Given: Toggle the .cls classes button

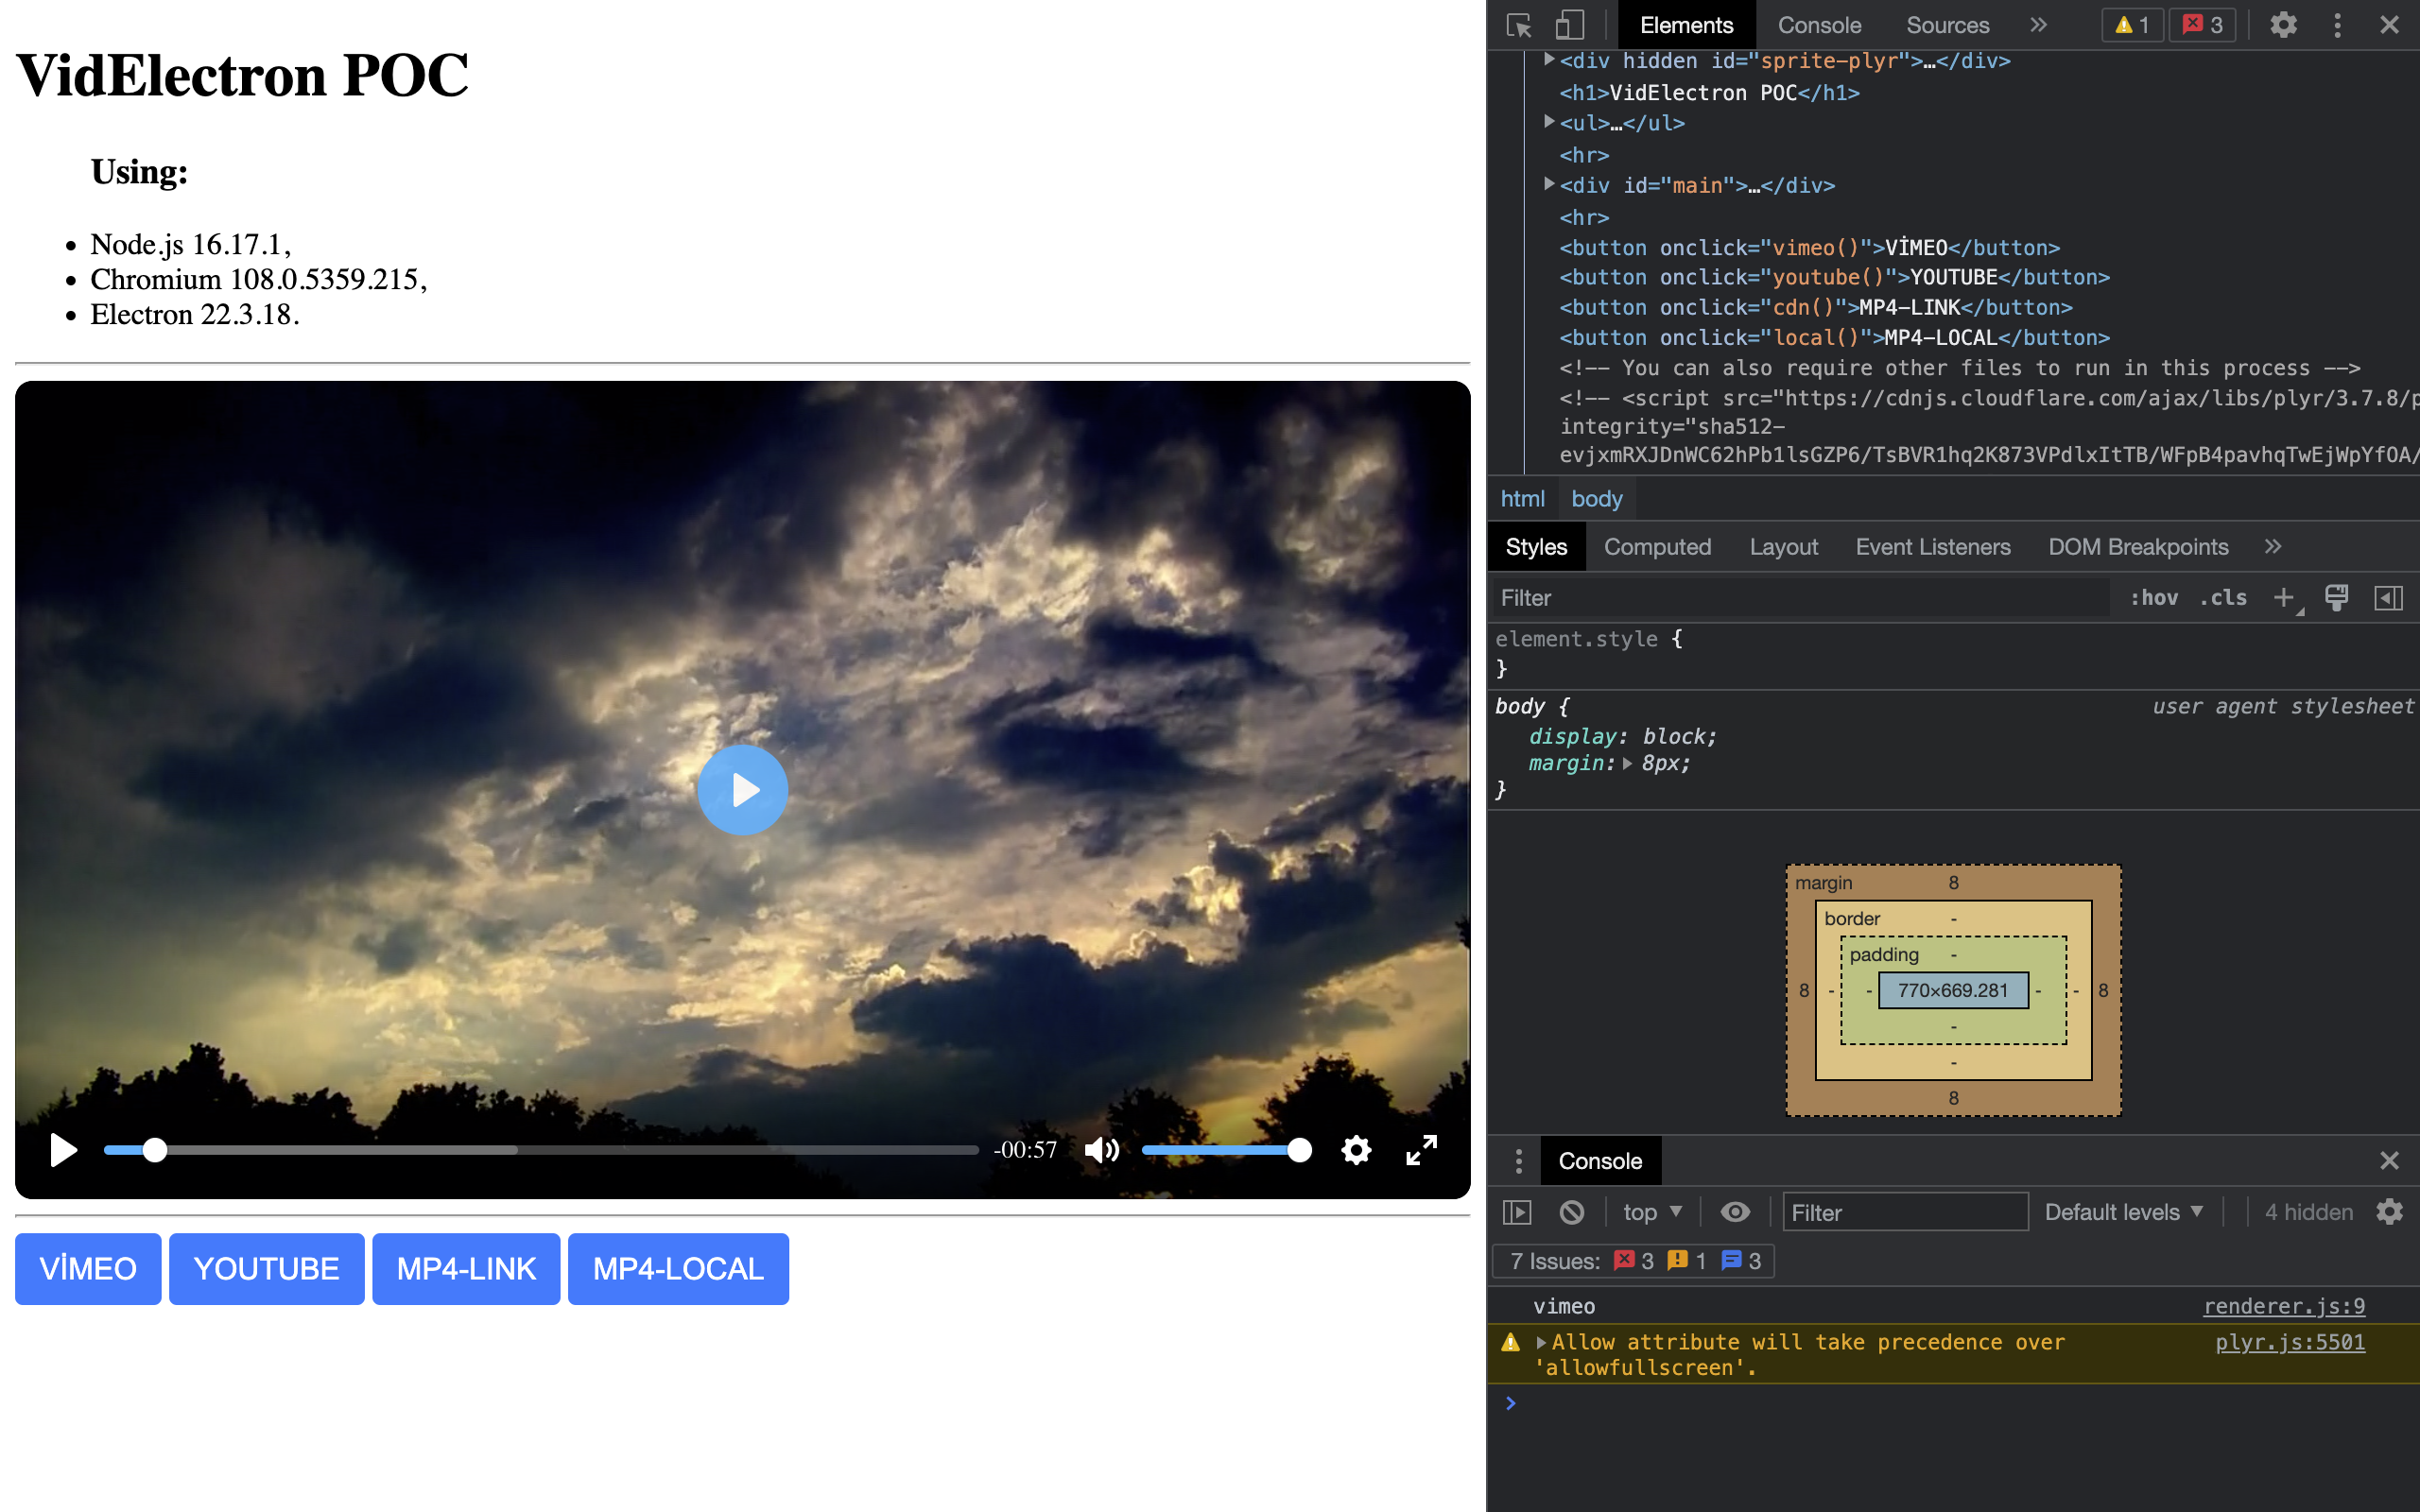Looking at the screenshot, I should tap(2223, 598).
